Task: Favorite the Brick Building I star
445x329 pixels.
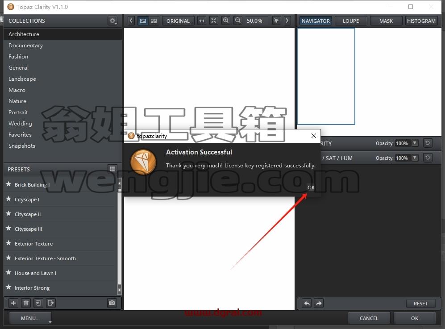Action: (x=8, y=184)
